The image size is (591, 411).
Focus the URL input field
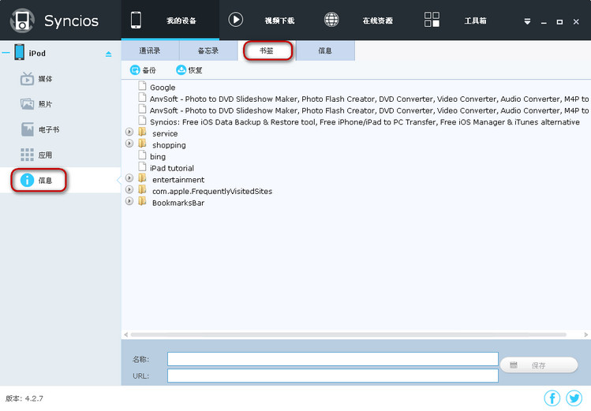coord(333,376)
